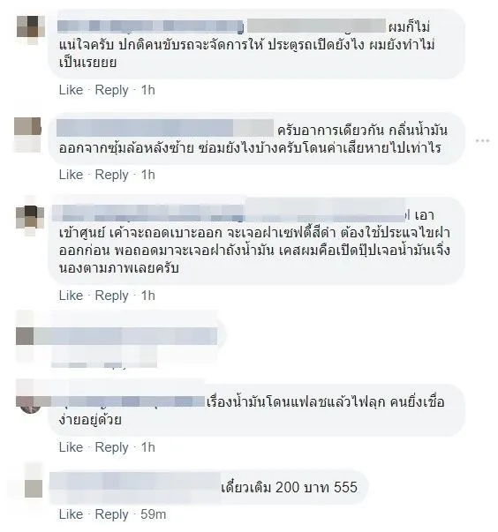Open avatar beside the แฟลช fire comment
The width and height of the screenshot is (498, 532).
tap(30, 401)
